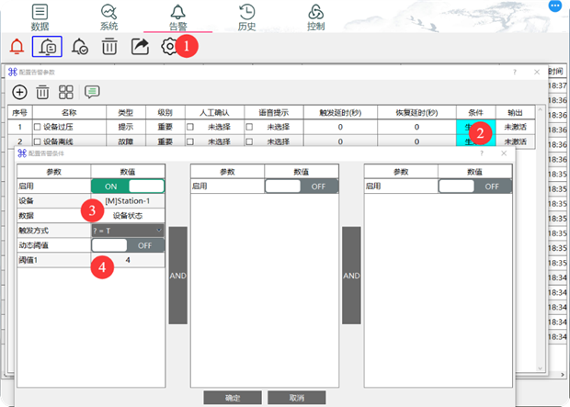This screenshot has width=570, height=407.
Task: Click the acknowledge alarm bell-check icon
Action: pyautogui.click(x=80, y=47)
